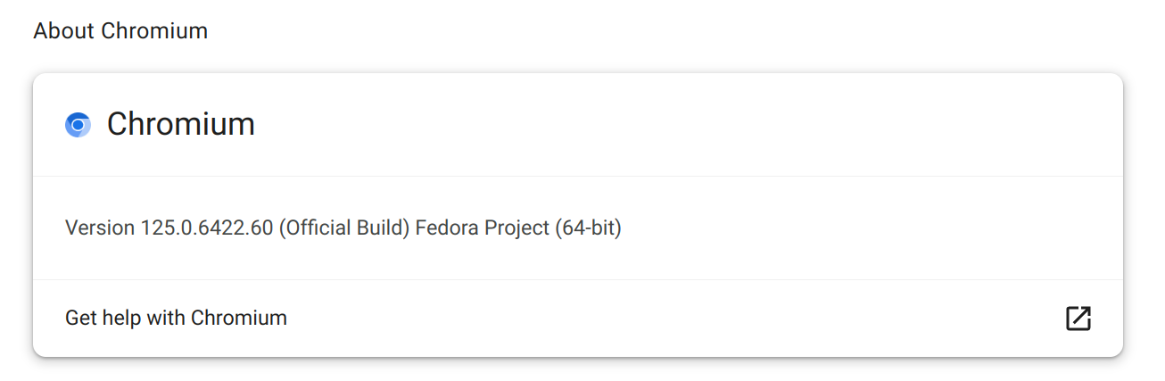This screenshot has height=381, width=1165.
Task: Click the version number 125.0.6422.60
Action: [x=206, y=228]
